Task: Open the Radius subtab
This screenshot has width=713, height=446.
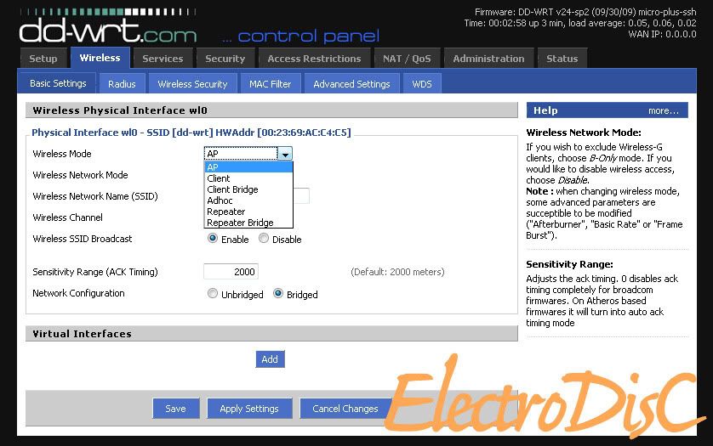Action: click(x=122, y=83)
